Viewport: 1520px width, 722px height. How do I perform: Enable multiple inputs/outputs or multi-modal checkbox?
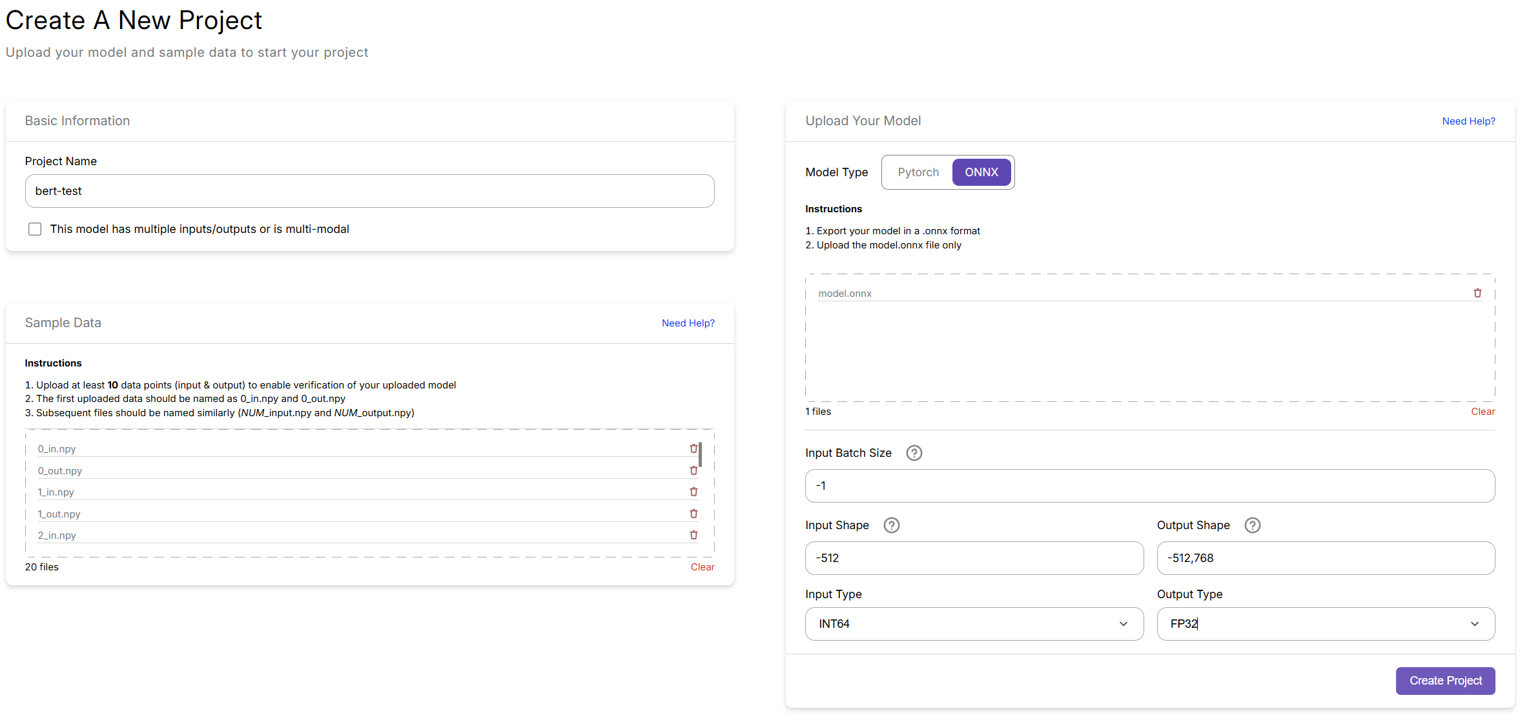point(35,229)
